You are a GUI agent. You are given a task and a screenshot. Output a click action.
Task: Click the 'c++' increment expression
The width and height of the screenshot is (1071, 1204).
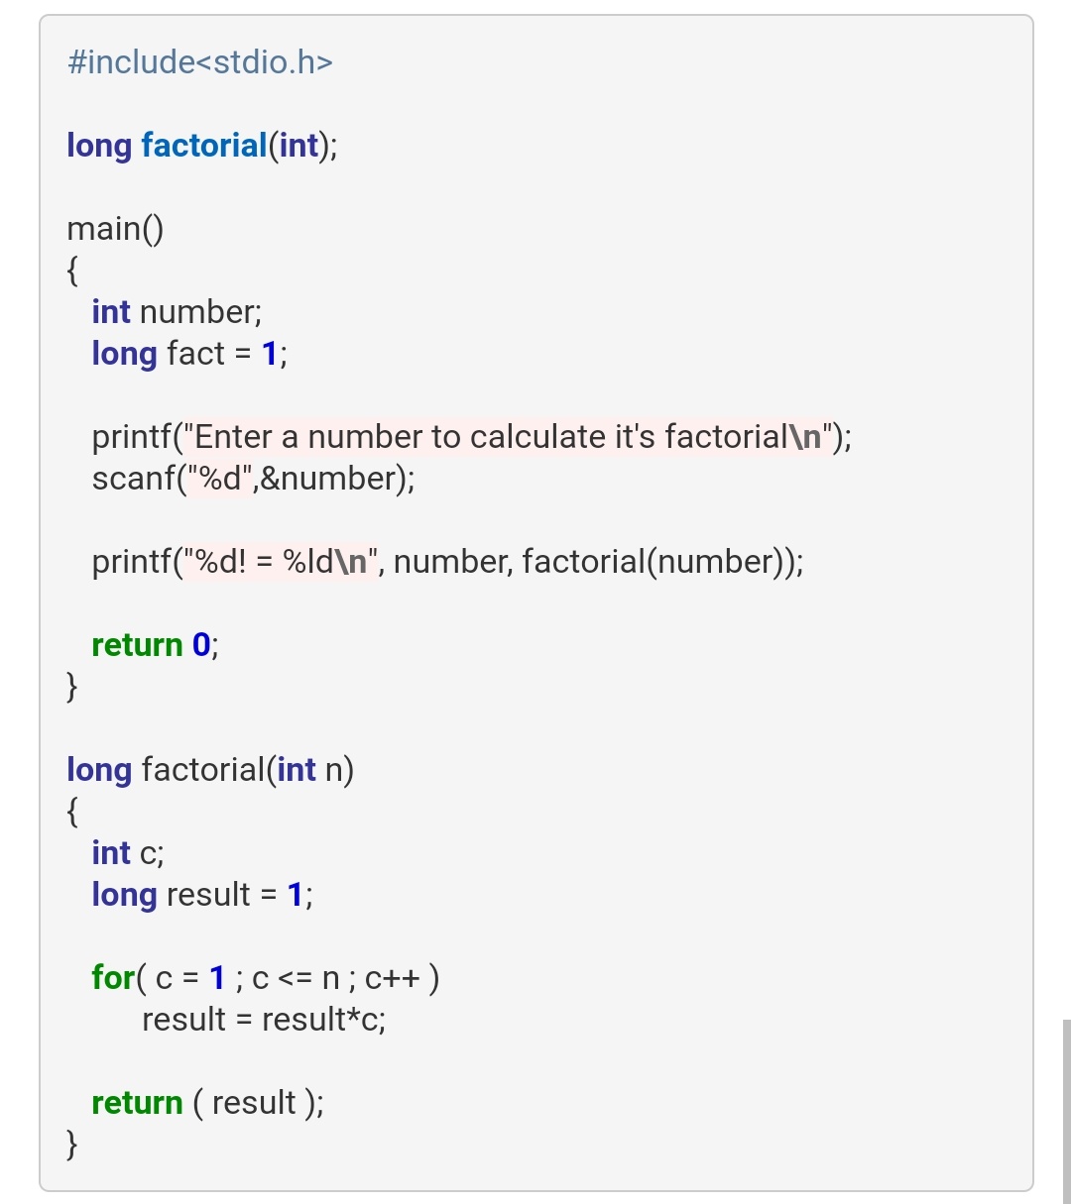coord(392,979)
